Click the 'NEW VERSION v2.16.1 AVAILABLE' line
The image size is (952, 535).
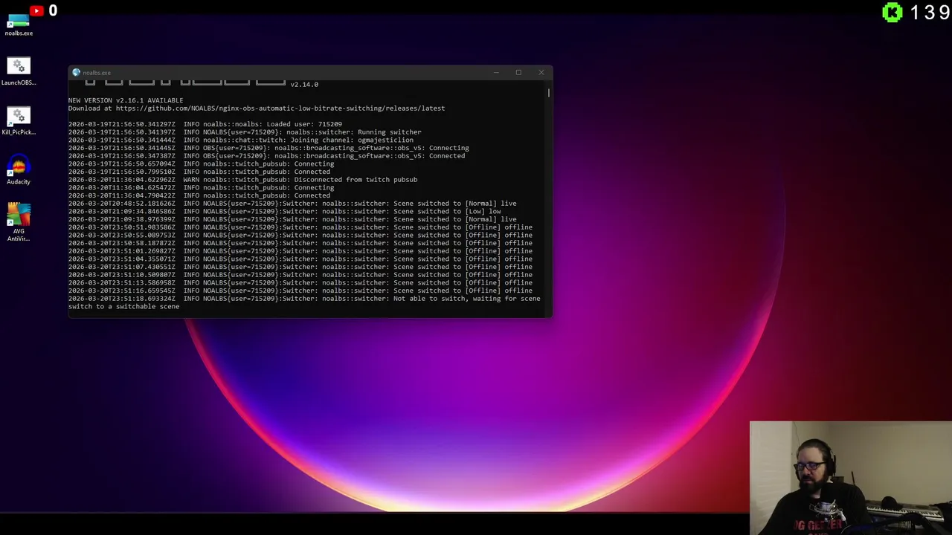(126, 100)
